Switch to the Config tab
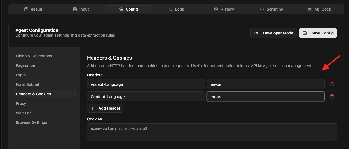Image resolution: width=349 pixels, height=149 pixels. click(128, 9)
